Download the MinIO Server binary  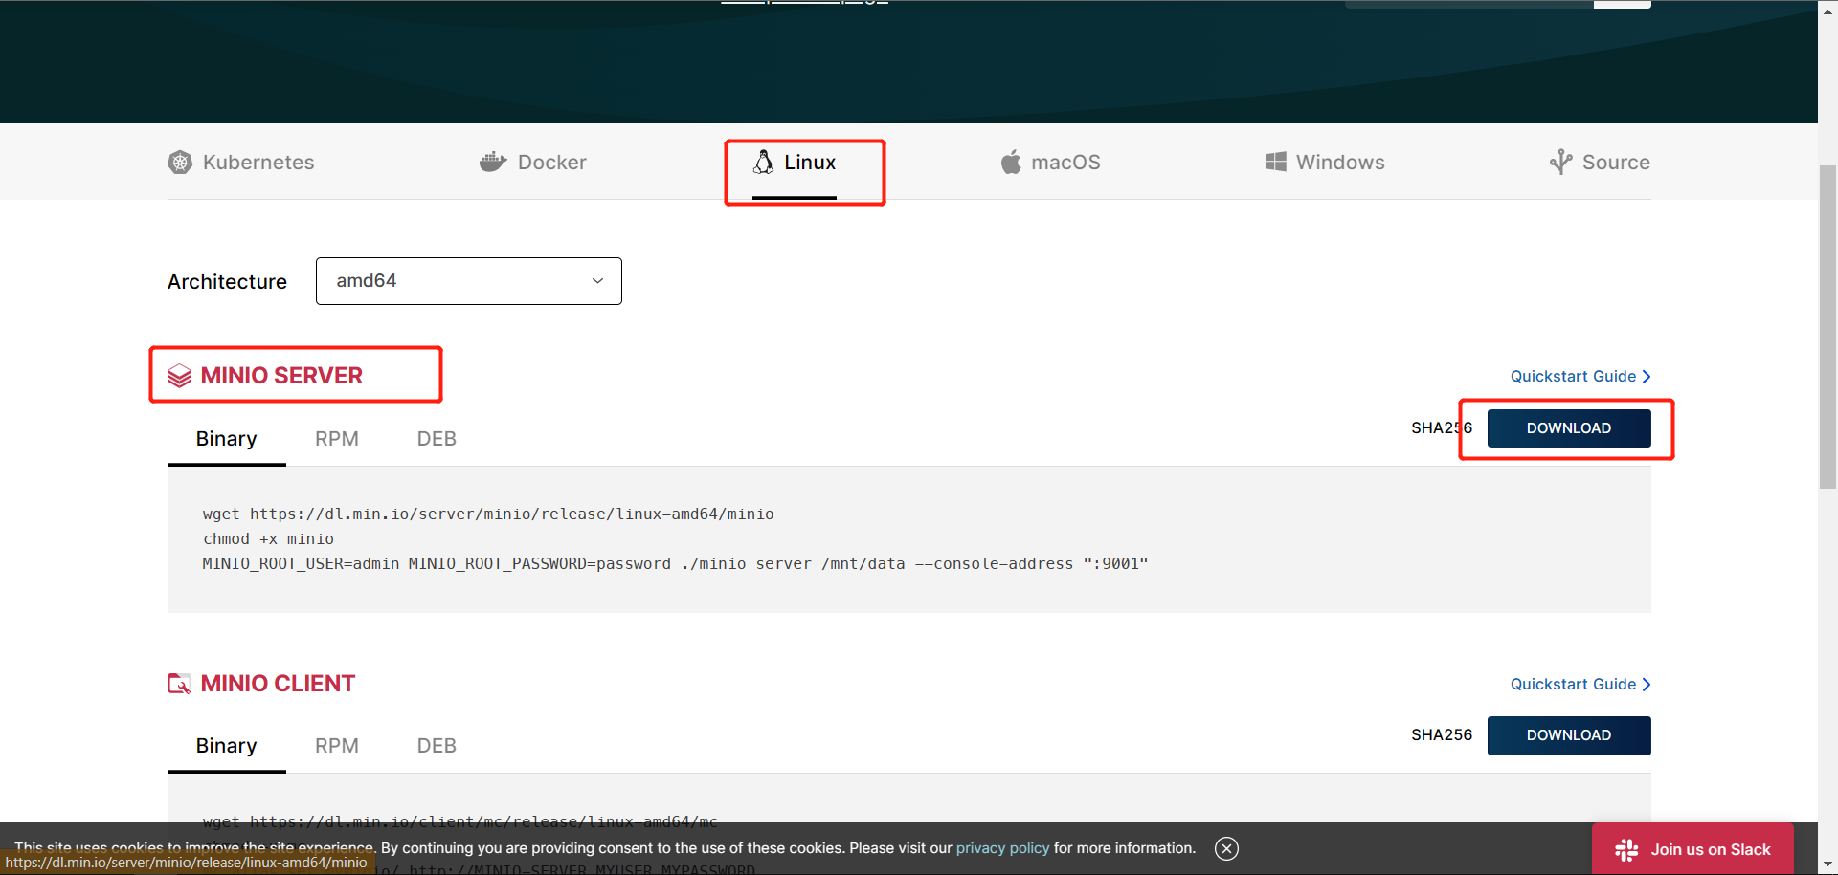pos(1569,428)
